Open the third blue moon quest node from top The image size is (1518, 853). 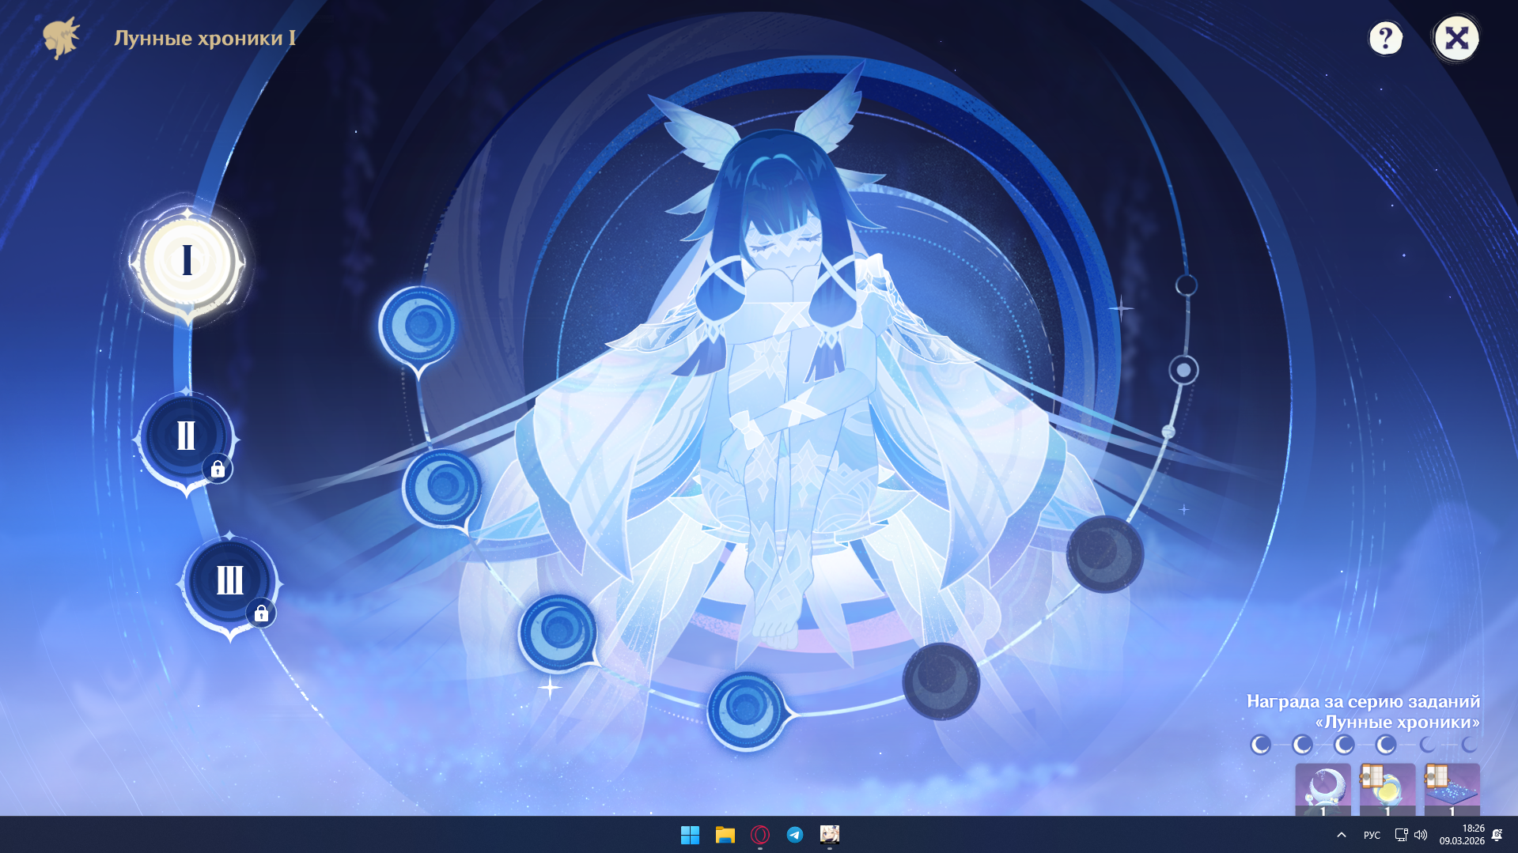[x=558, y=632]
